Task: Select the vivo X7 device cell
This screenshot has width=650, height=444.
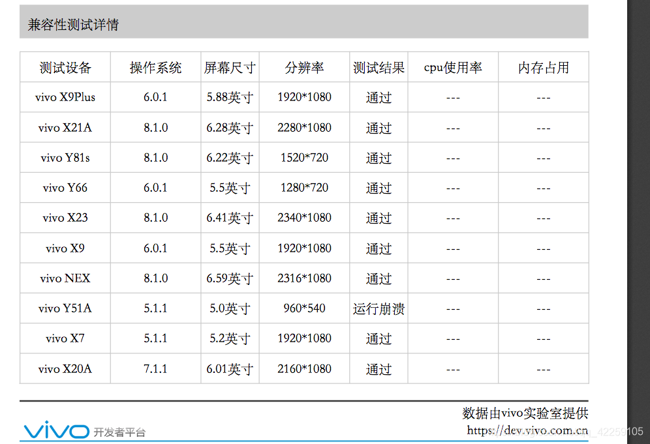Action: pyautogui.click(x=65, y=339)
